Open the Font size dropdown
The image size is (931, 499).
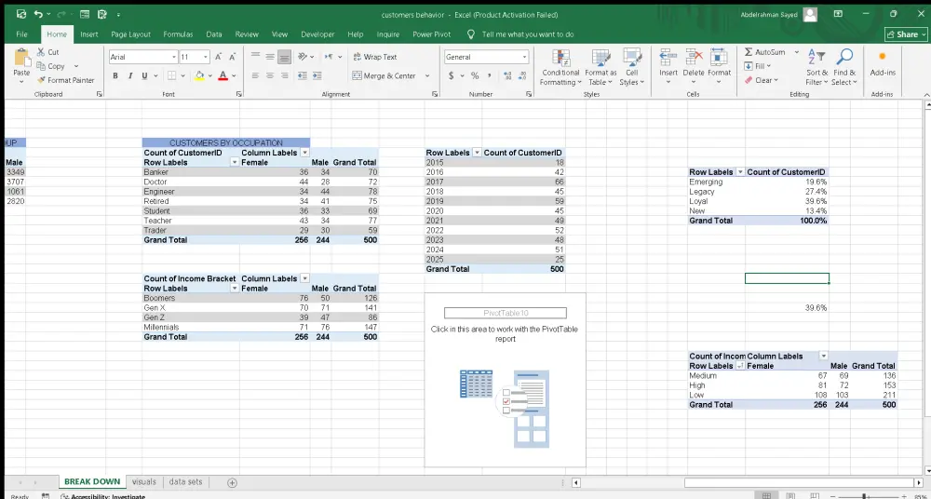206,57
